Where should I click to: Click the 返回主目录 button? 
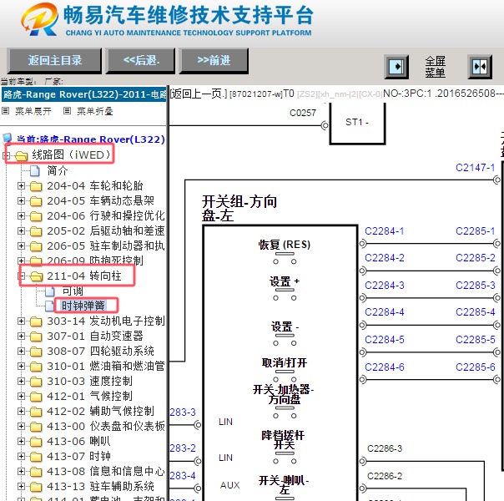[x=54, y=60]
